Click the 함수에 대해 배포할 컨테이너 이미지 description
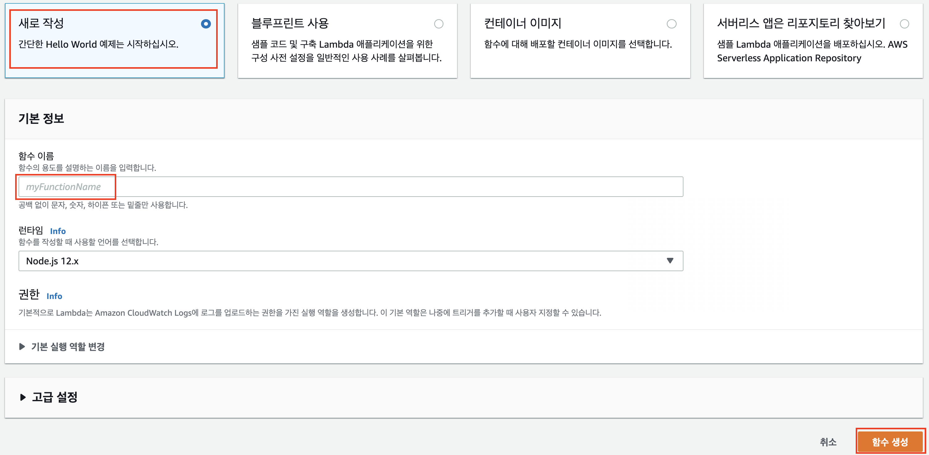Screen dimensions: 929x455 pos(578,44)
